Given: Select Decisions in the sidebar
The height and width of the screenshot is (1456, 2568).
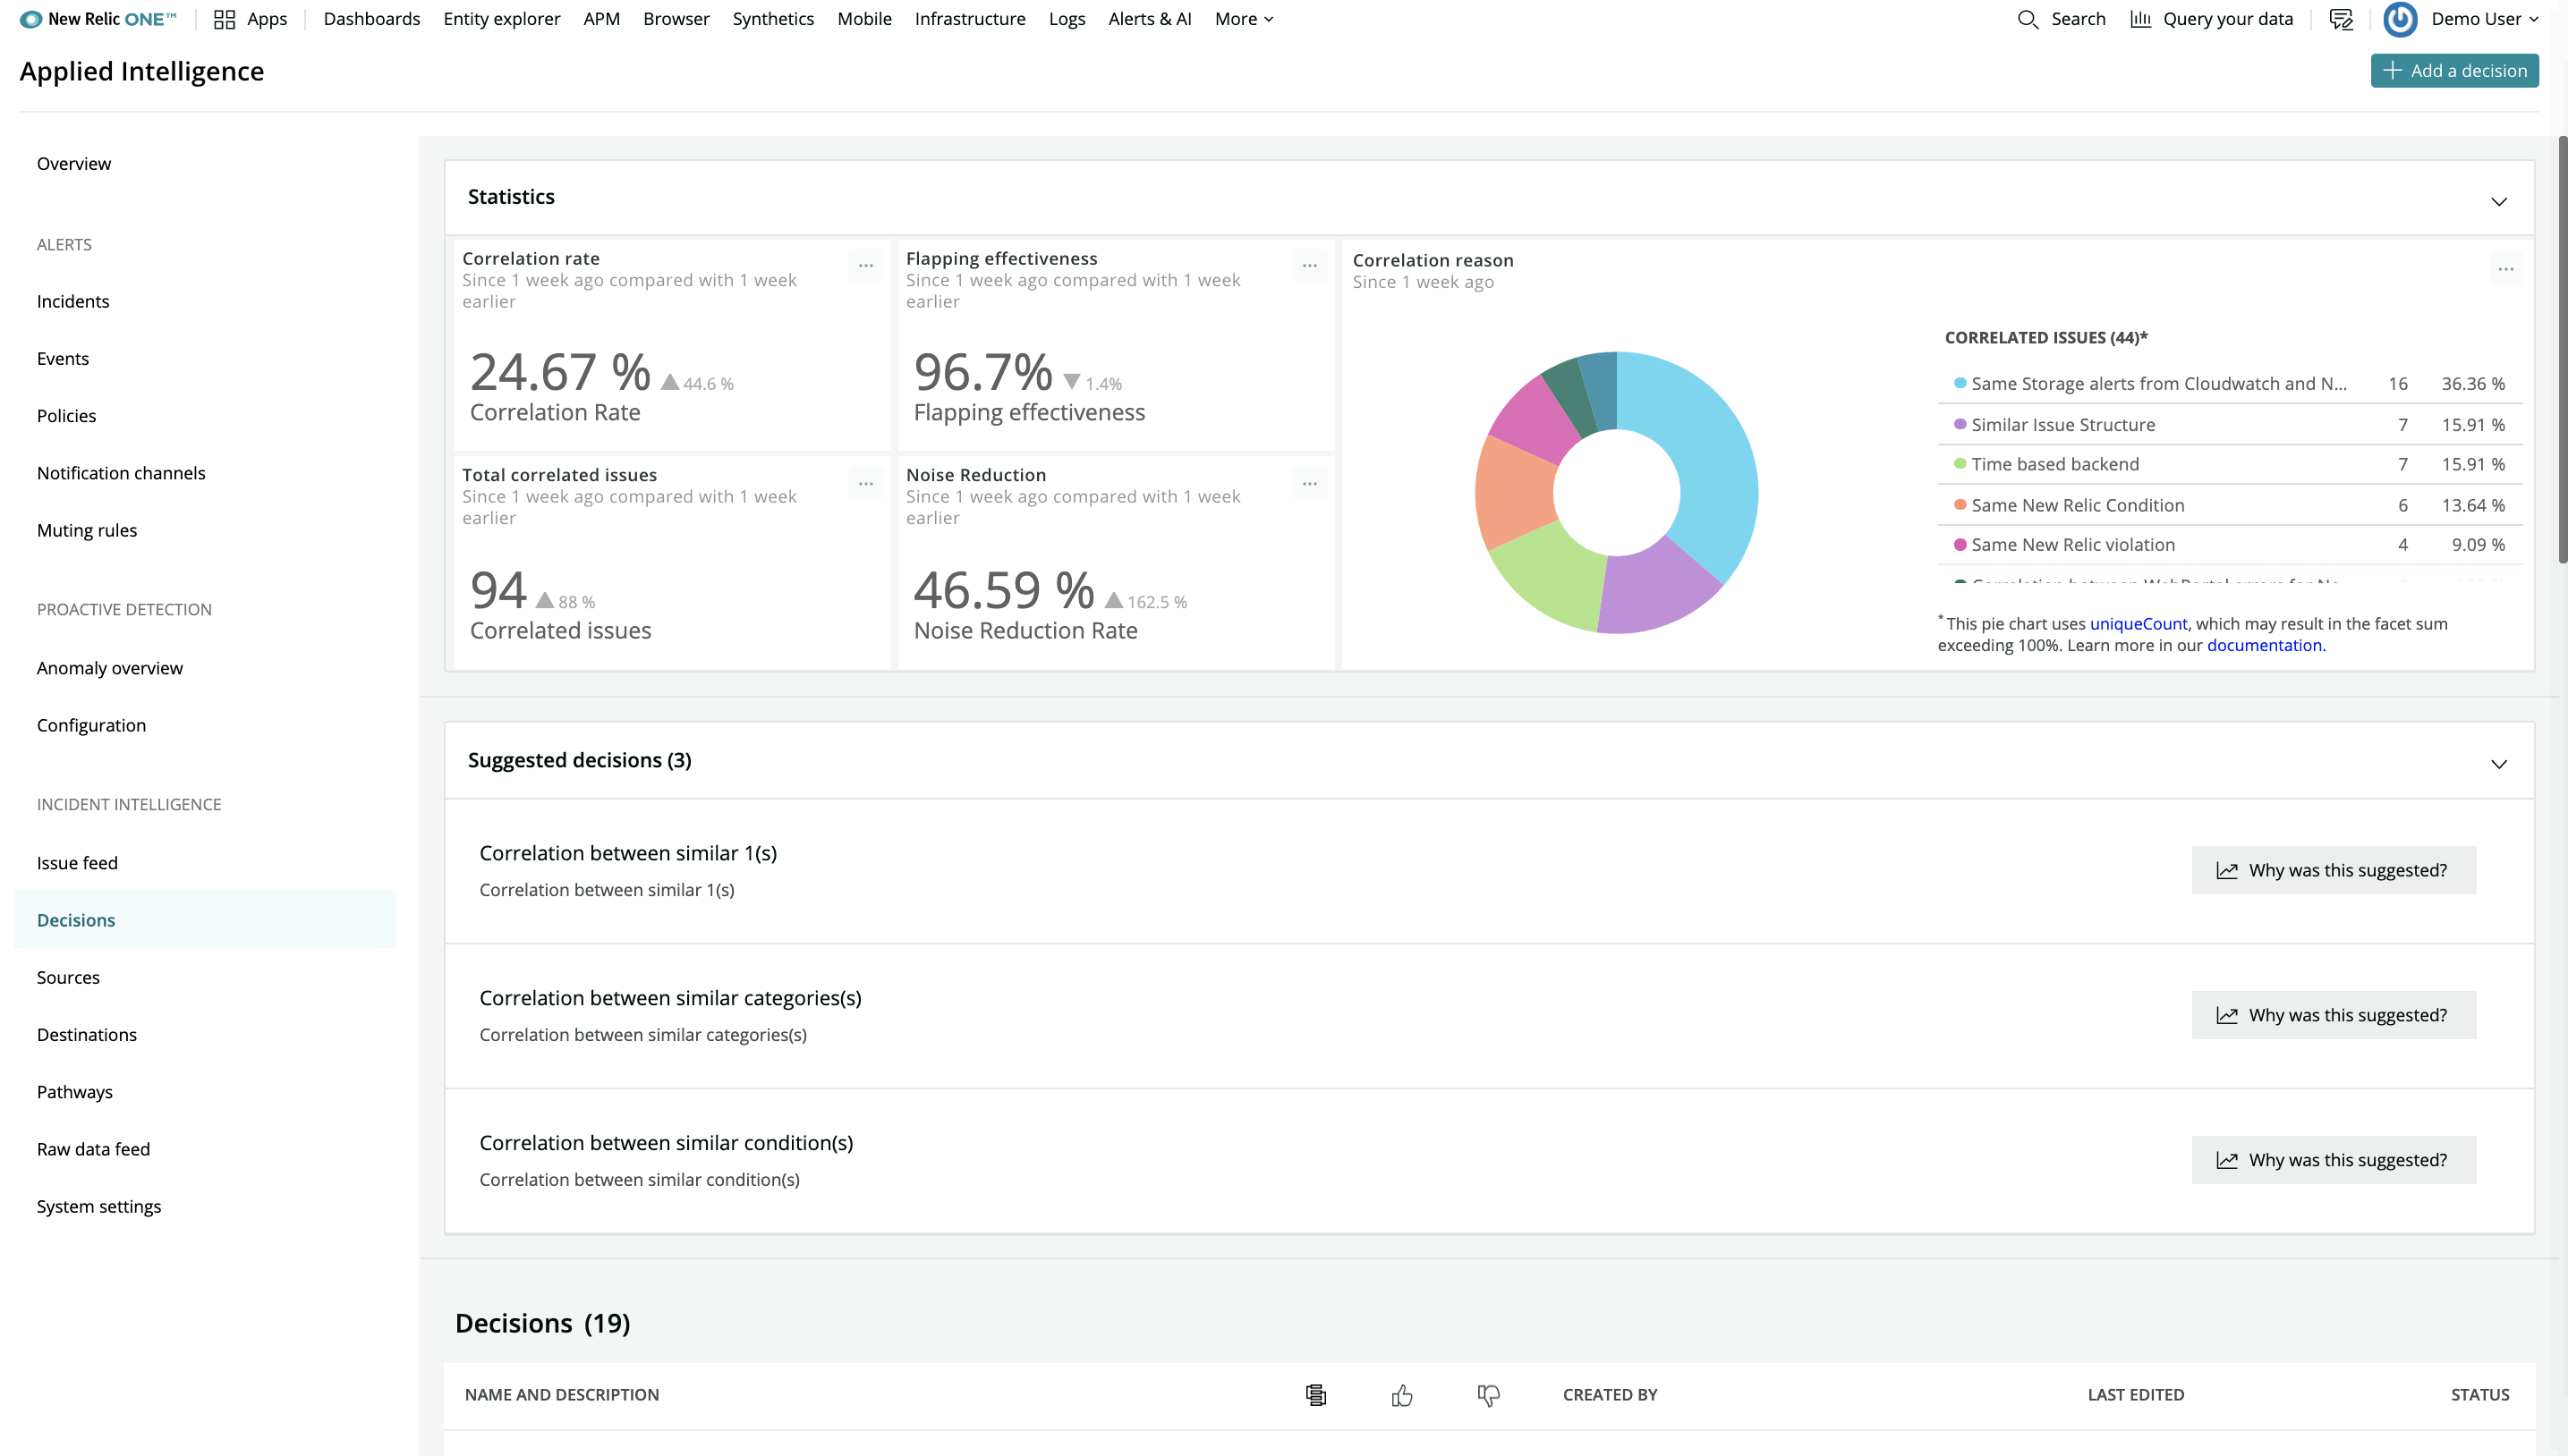Looking at the screenshot, I should (x=205, y=920).
